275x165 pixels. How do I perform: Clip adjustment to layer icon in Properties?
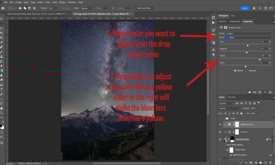point(249,92)
